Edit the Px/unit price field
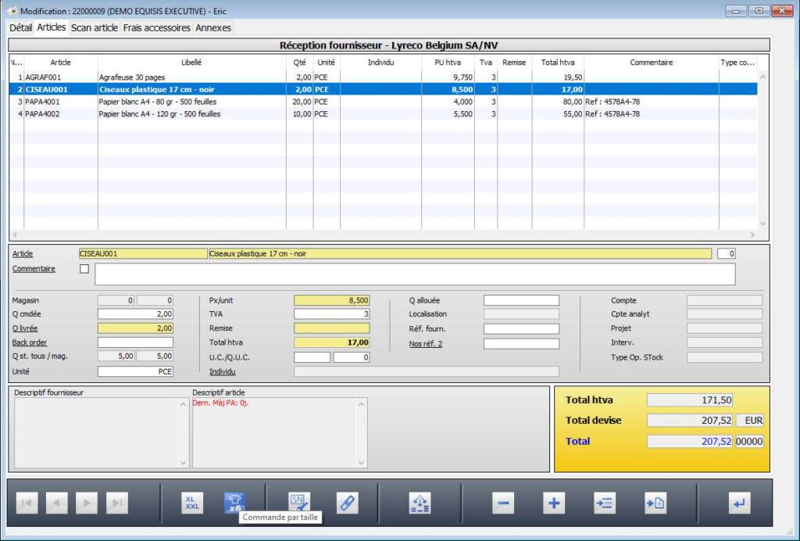The height and width of the screenshot is (541, 800). [x=331, y=301]
